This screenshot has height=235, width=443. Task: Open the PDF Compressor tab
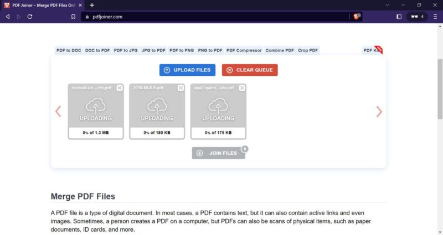pos(244,50)
